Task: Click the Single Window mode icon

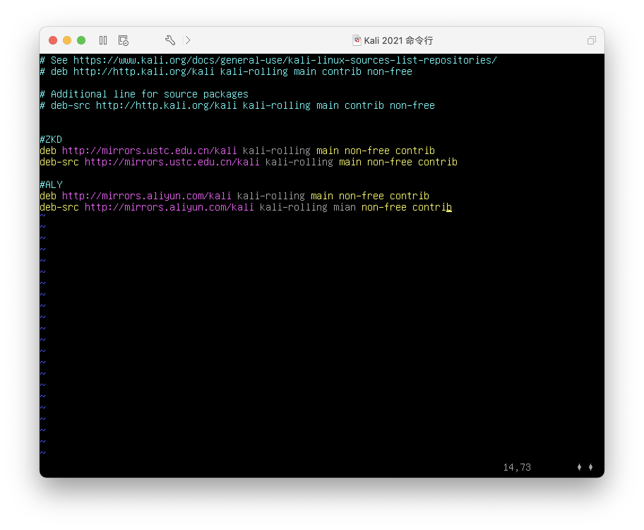Action: 592,40
